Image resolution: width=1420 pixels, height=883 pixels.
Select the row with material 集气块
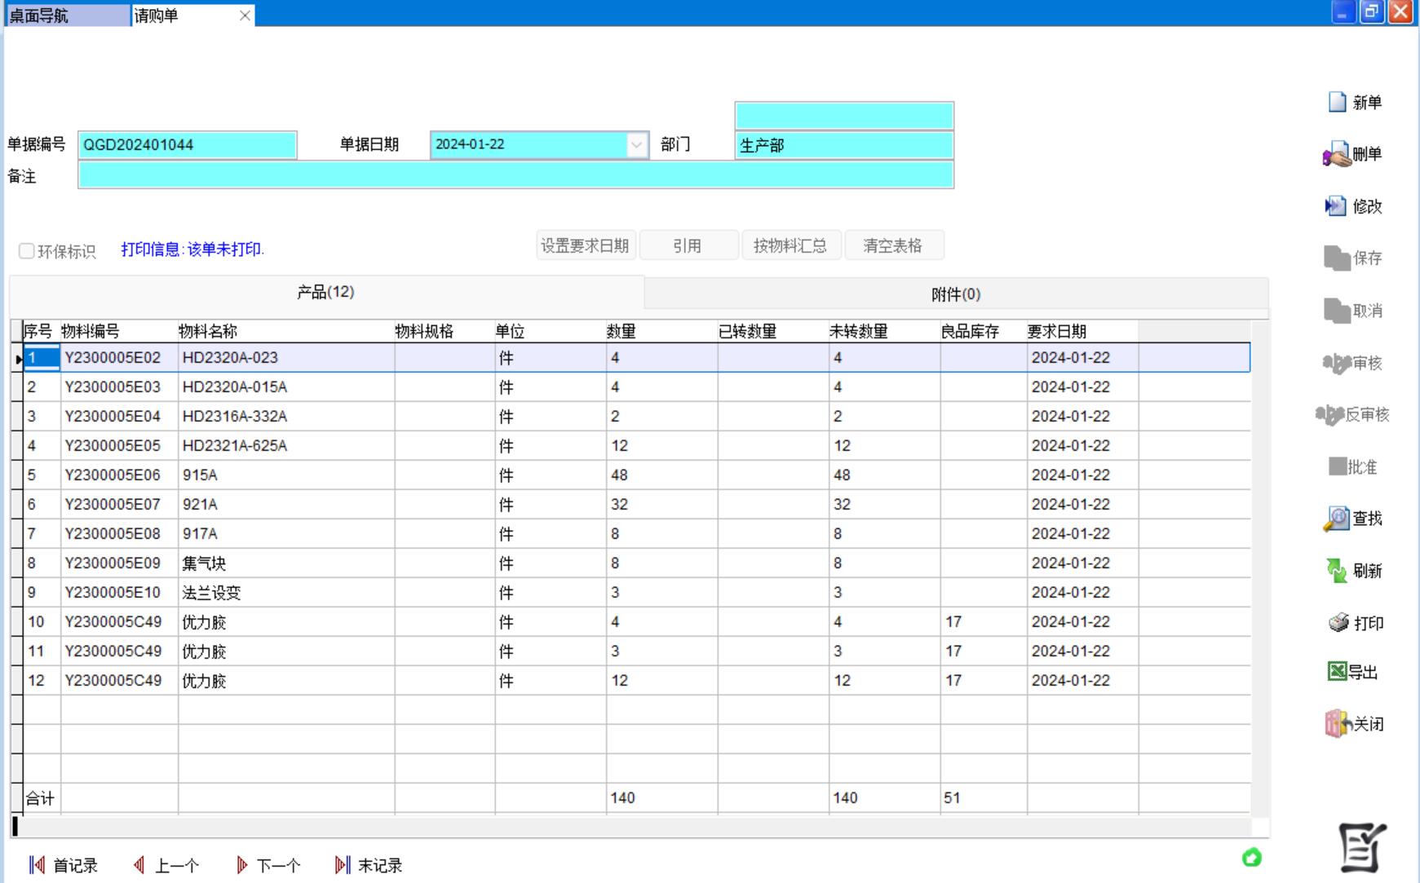(x=204, y=563)
